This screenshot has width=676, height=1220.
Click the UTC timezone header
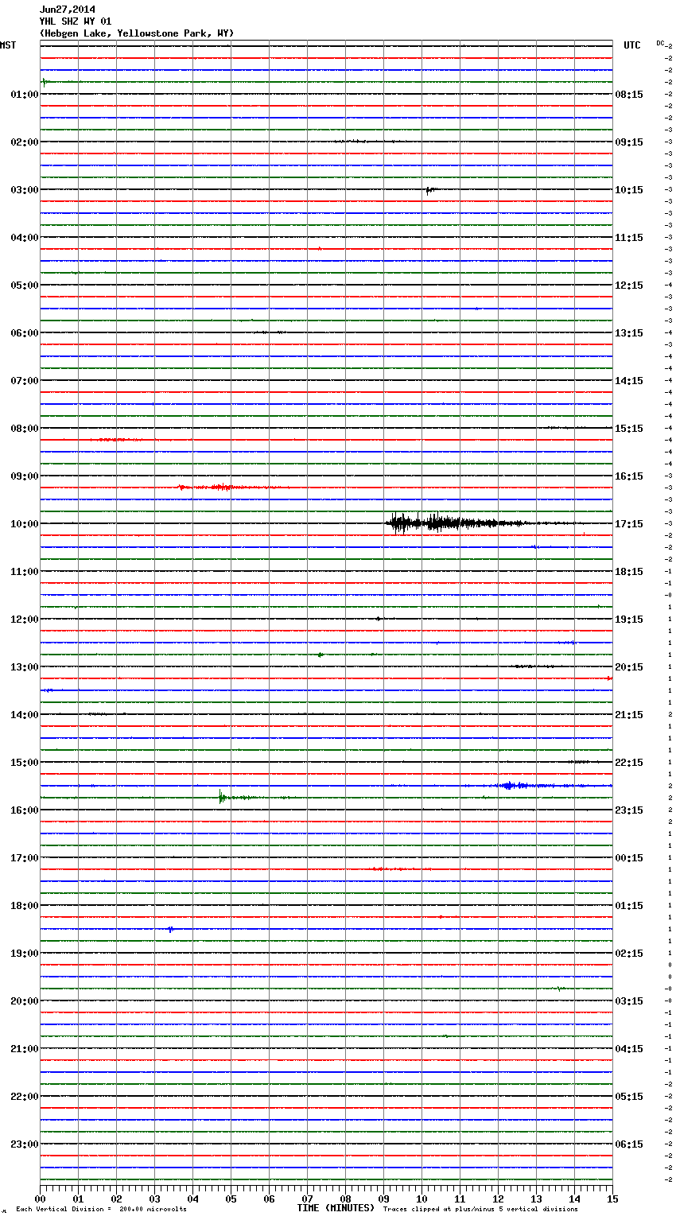632,45
